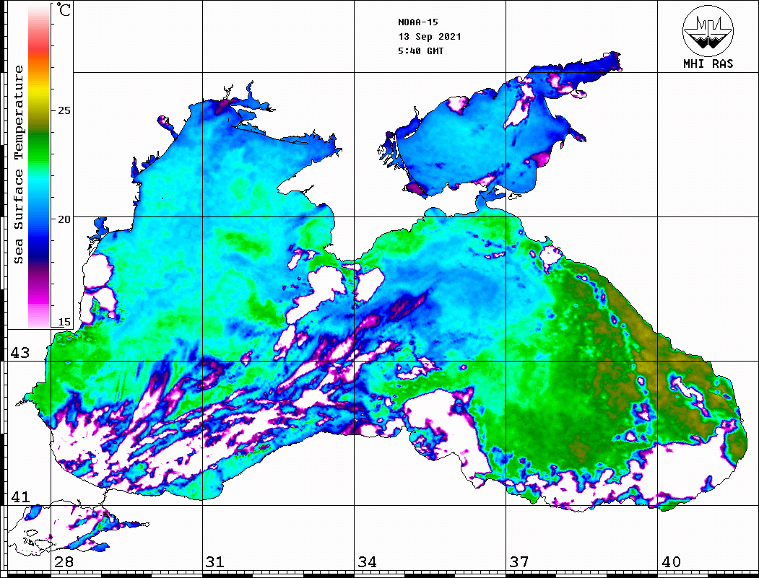
Task: Click the MHI RAS logo emblem
Action: click(708, 30)
